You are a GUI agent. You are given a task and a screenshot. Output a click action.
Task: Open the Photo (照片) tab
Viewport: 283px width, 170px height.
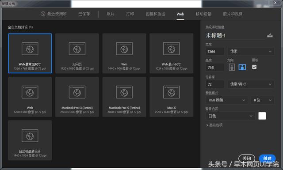point(110,14)
